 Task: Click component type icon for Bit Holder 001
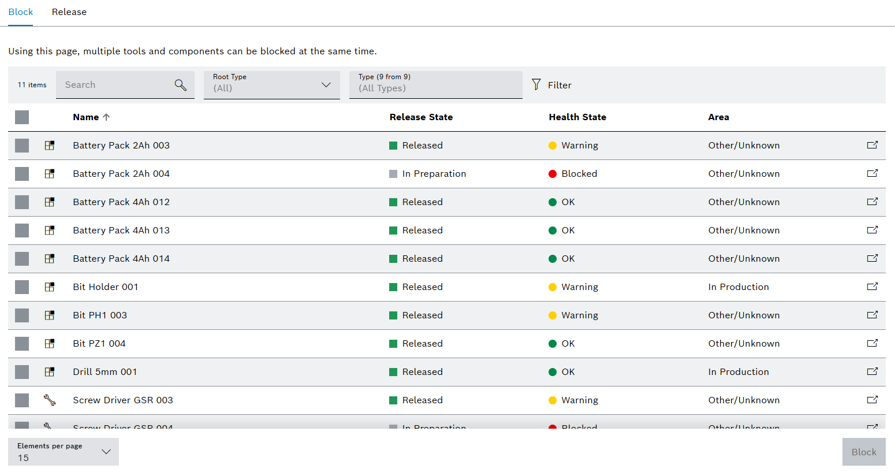[x=50, y=287]
